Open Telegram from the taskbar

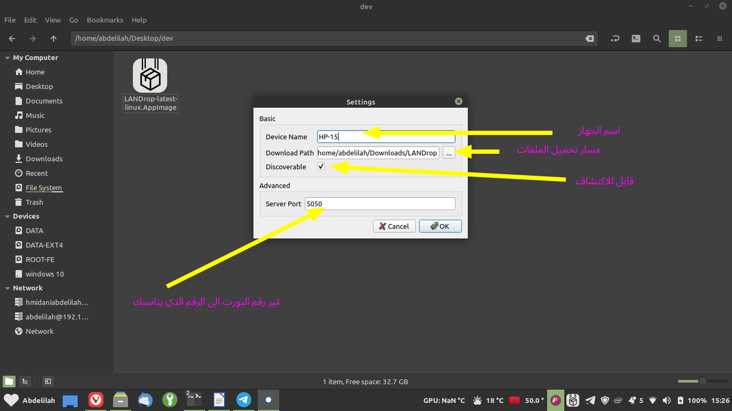[244, 400]
